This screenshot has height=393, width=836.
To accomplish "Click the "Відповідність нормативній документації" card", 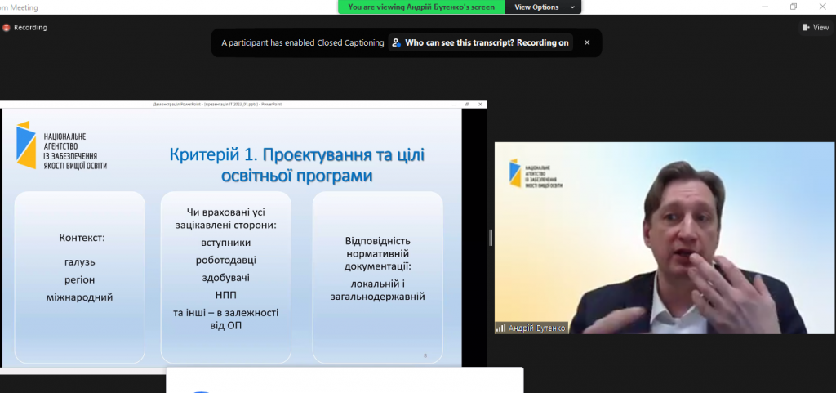I will click(x=377, y=276).
